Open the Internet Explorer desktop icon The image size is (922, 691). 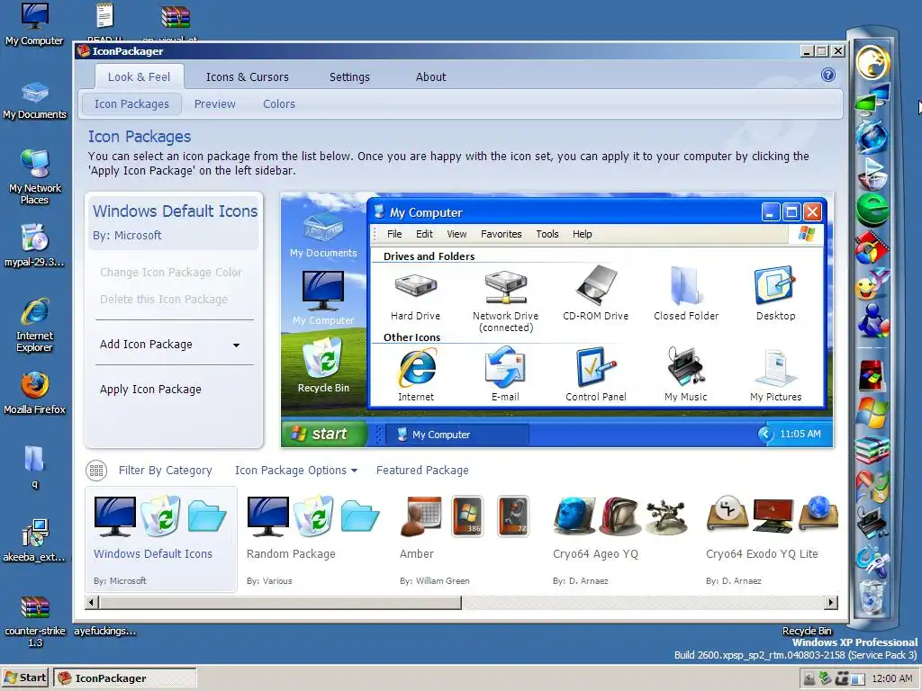(35, 324)
